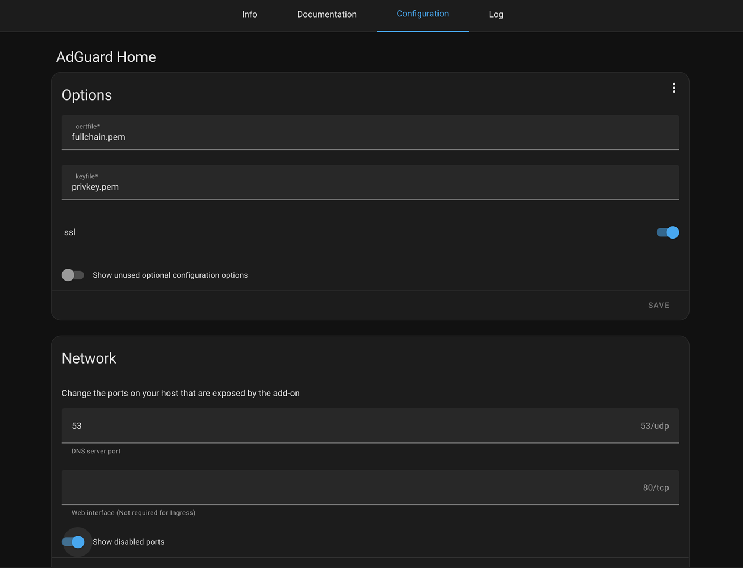
Task: Click the DNS server port helper text
Action: click(x=95, y=450)
